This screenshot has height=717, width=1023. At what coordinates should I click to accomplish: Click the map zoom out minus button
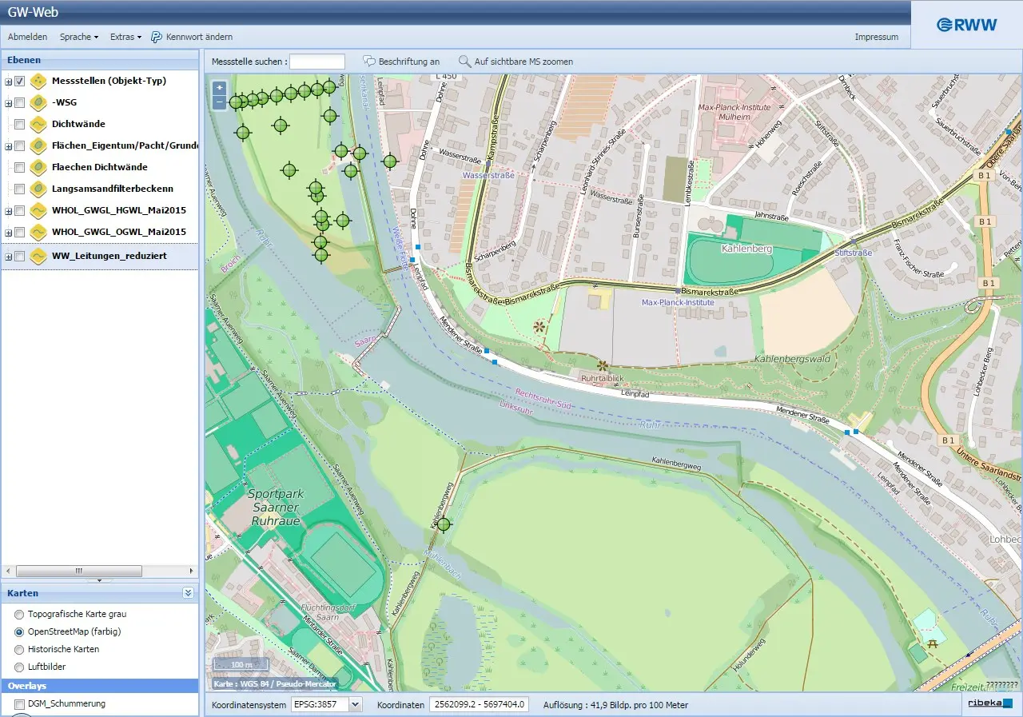(220, 102)
